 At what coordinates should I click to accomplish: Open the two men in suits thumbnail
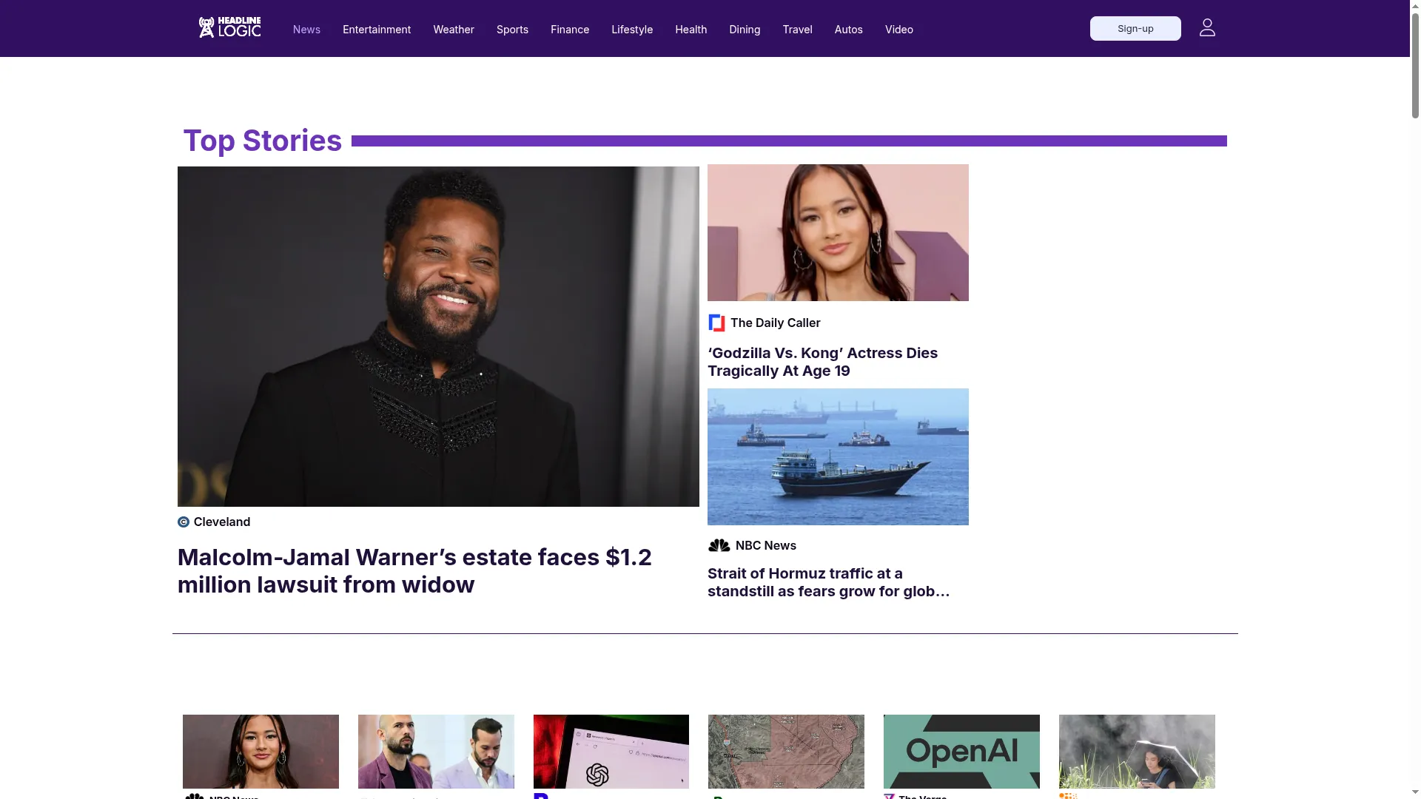(436, 752)
